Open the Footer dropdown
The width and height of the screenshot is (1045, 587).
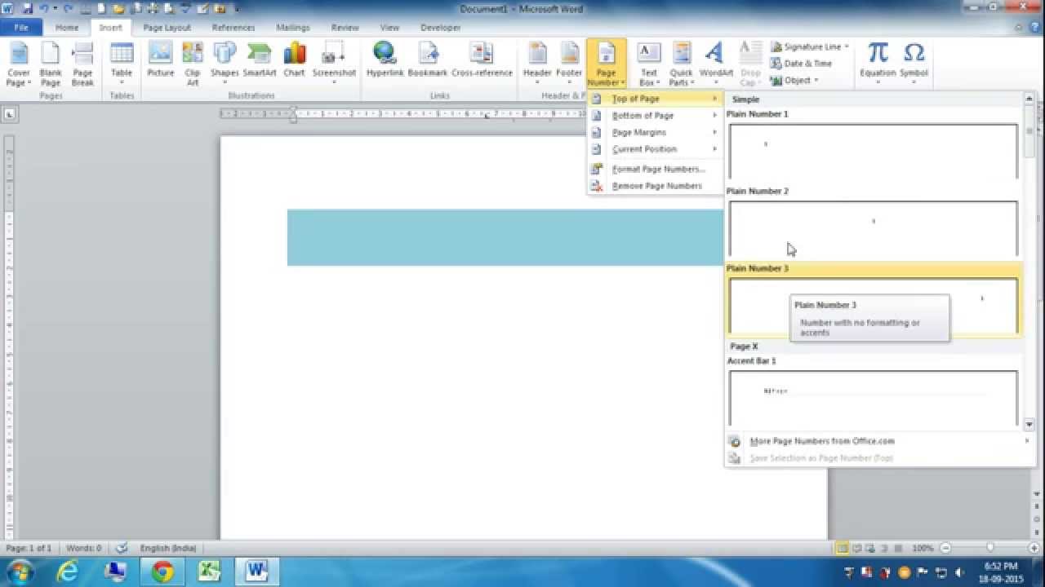[569, 64]
